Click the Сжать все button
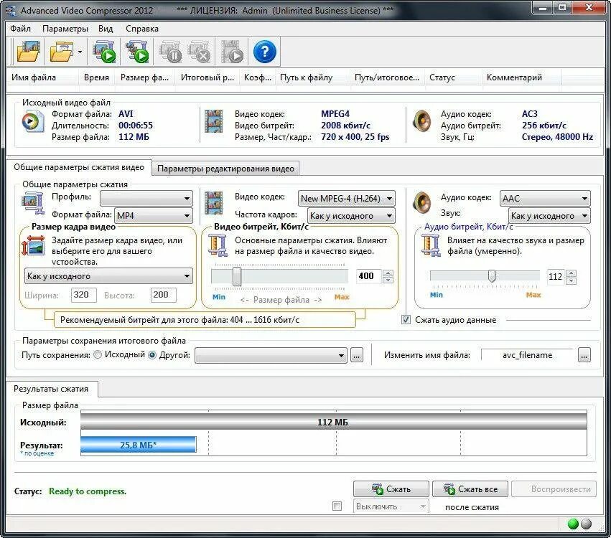This screenshot has width=611, height=538. pos(470,489)
